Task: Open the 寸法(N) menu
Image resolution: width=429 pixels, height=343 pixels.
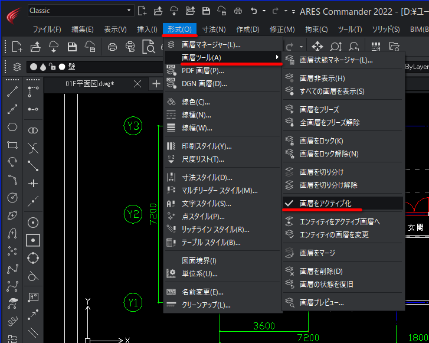Action: [214, 30]
